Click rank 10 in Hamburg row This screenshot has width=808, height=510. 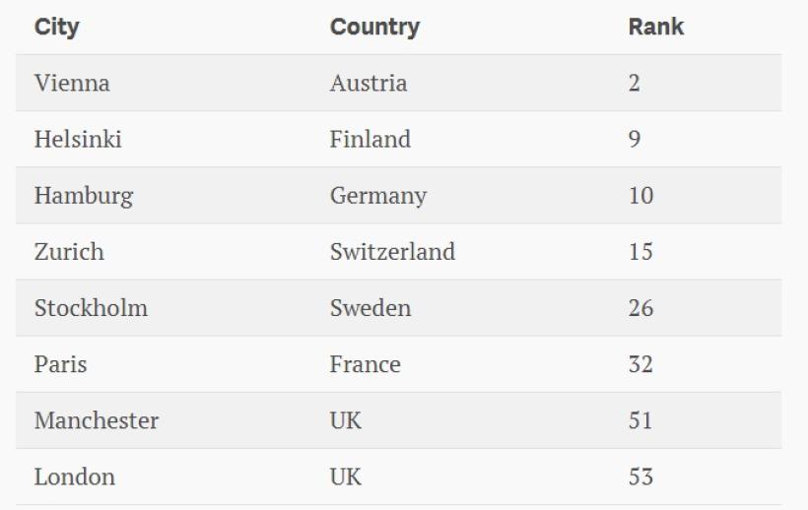click(640, 196)
